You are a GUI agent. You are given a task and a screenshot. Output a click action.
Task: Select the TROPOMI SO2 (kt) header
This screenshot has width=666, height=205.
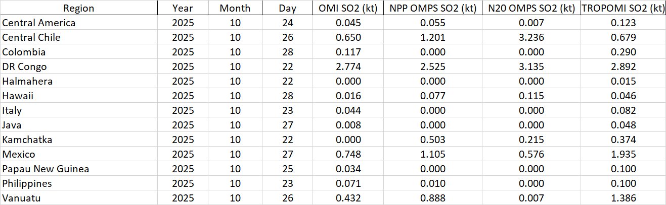(623, 8)
